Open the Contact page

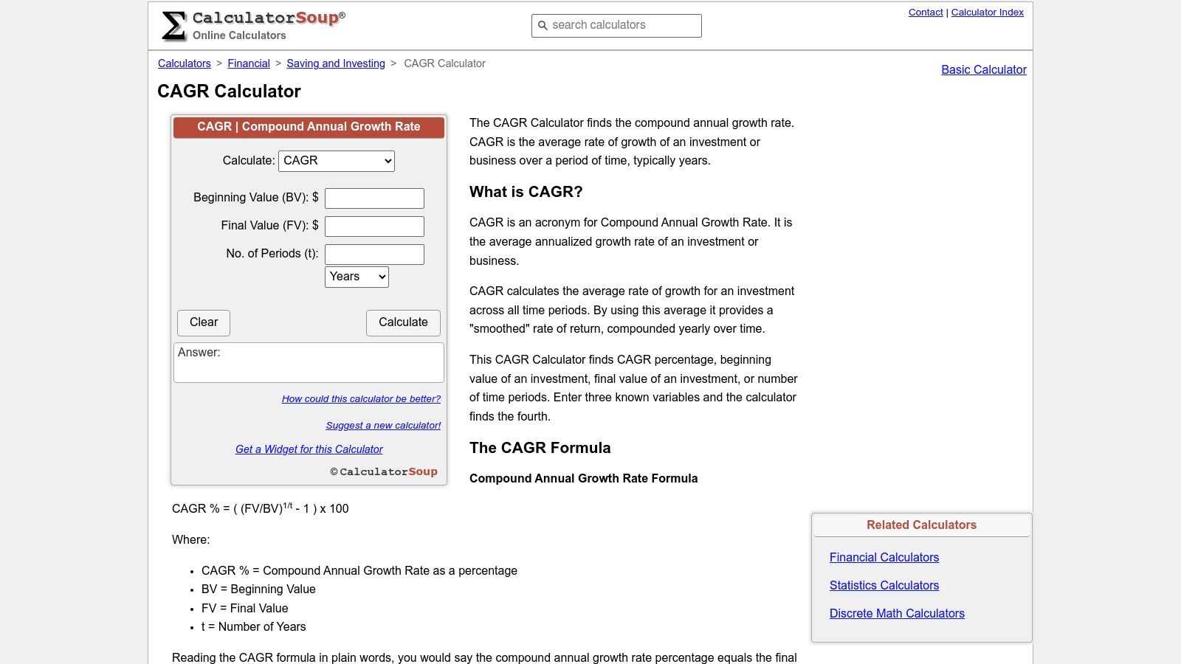926,12
